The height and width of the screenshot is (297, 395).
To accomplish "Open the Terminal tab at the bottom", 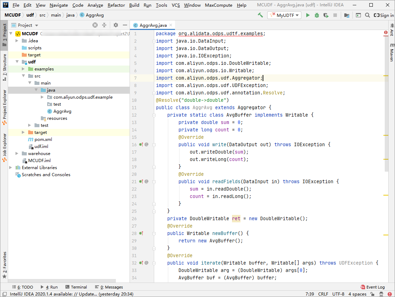I will click(x=76, y=287).
